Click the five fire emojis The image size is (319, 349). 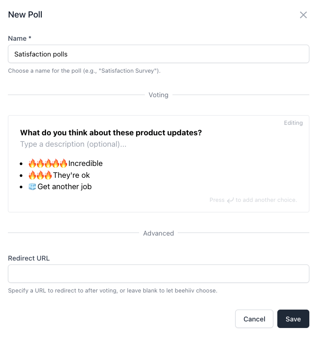48,163
